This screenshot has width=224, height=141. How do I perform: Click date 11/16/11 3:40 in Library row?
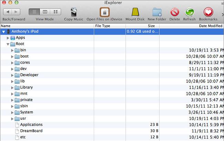click(x=206, y=87)
